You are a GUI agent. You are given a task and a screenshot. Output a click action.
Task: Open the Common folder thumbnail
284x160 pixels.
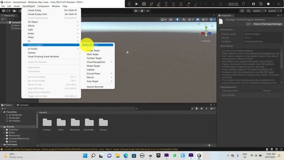(x=47, y=124)
